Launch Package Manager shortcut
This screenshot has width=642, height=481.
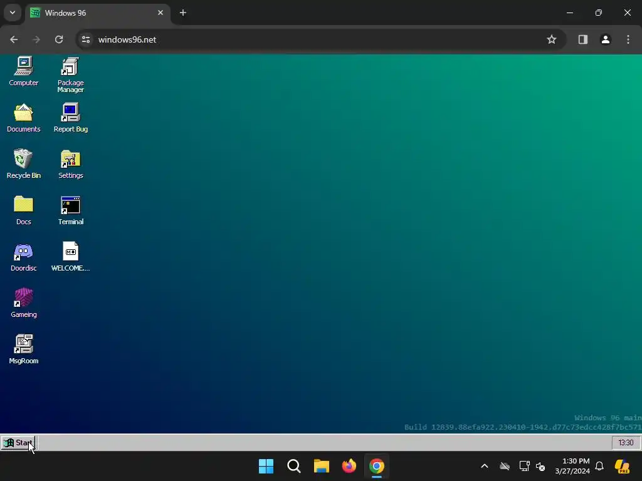(70, 75)
